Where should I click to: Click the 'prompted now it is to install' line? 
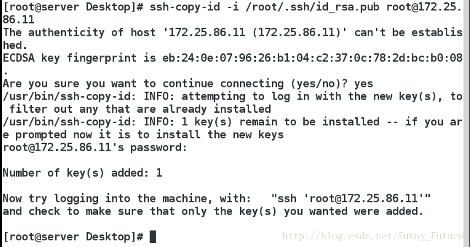[x=143, y=135]
